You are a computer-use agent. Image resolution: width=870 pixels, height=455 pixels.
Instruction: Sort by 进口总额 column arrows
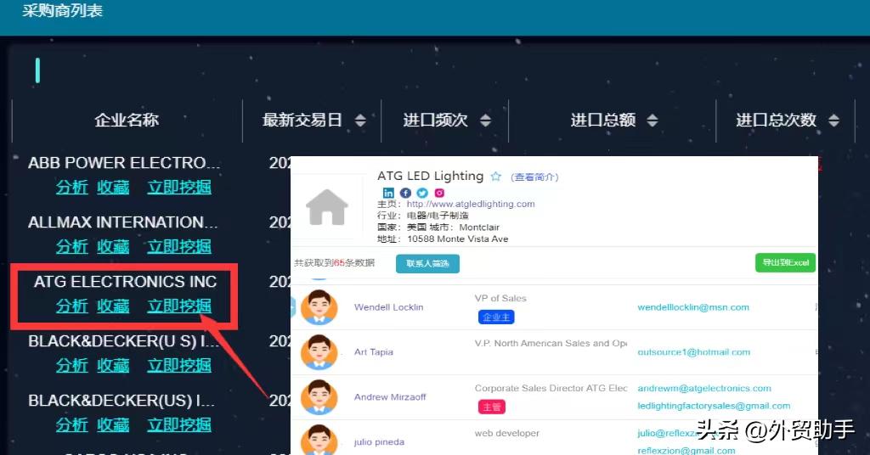tap(652, 121)
